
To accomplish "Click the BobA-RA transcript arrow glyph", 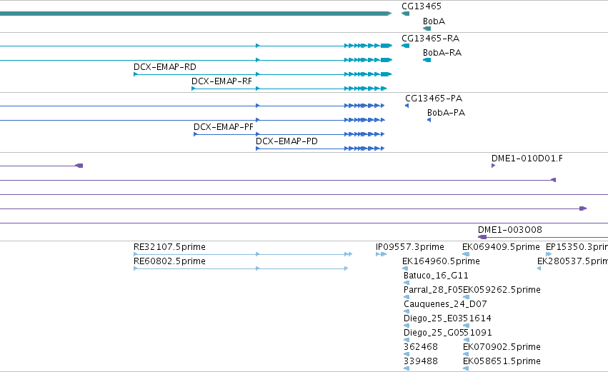I will (x=427, y=60).
